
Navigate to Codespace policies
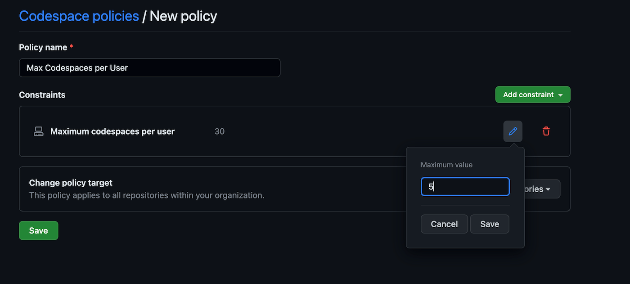pos(78,16)
